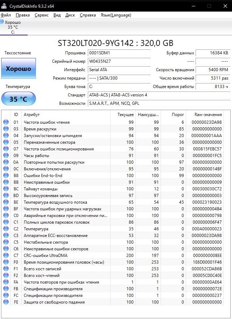This screenshot has height=319, width=232.
Task: Click the Режим передачи field SATA/300
Action: 119,78
